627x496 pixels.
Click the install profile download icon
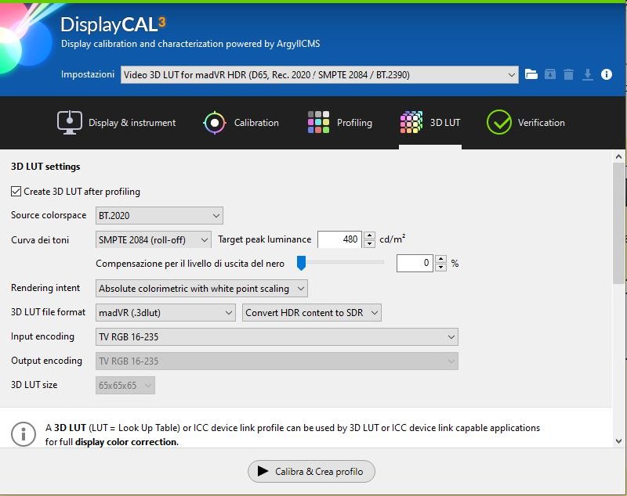pos(587,74)
